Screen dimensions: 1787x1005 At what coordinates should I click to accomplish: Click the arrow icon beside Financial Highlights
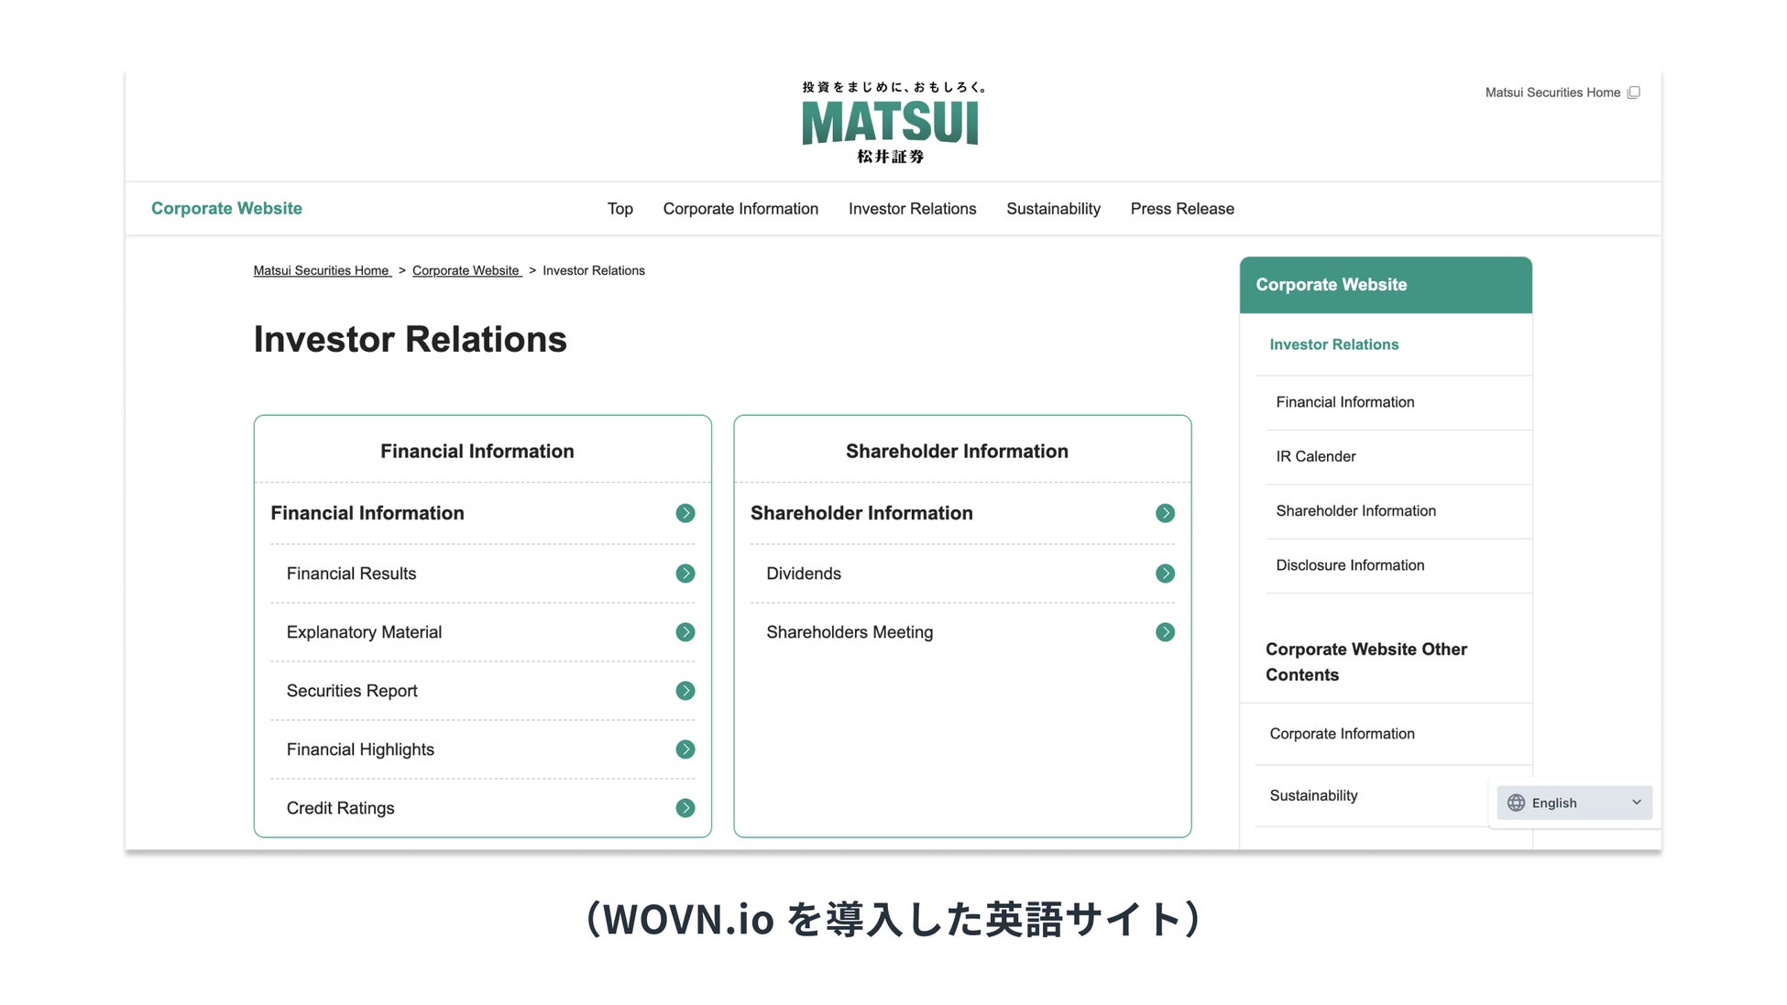click(x=685, y=749)
